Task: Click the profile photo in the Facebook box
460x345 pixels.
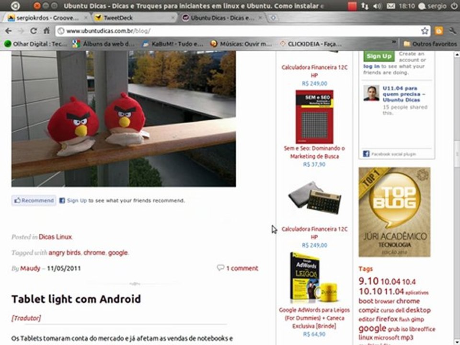Action: click(371, 93)
